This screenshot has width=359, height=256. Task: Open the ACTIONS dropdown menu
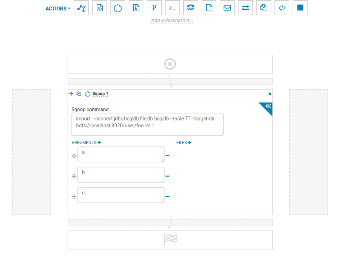[58, 9]
